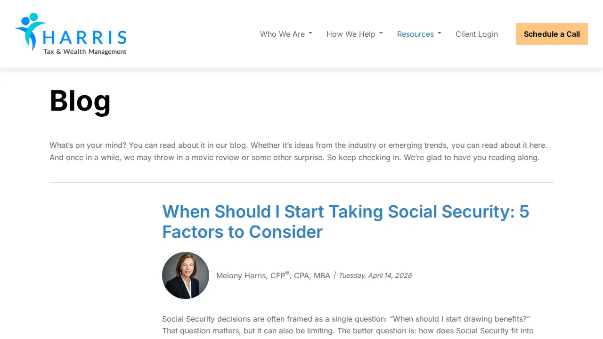Click the Tuesday, April 14, 2026 date
Viewport: 603px width, 339px height.
pyautogui.click(x=375, y=275)
